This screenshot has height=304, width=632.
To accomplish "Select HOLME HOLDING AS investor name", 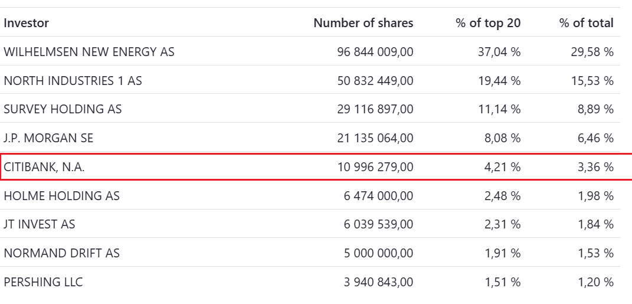I will coord(61,195).
